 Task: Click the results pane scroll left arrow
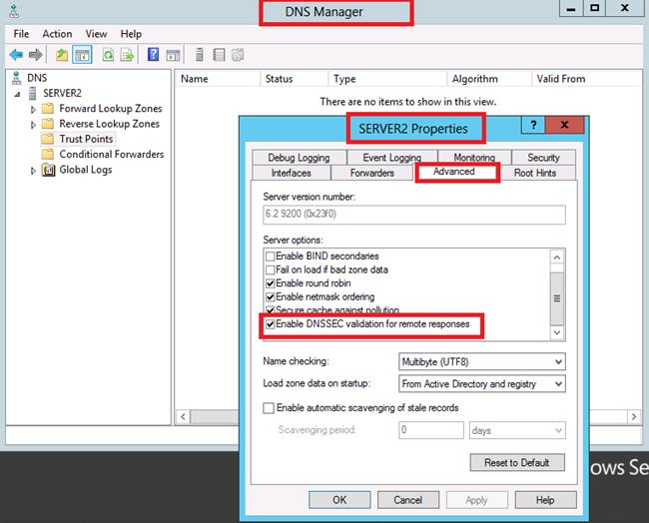click(x=183, y=416)
